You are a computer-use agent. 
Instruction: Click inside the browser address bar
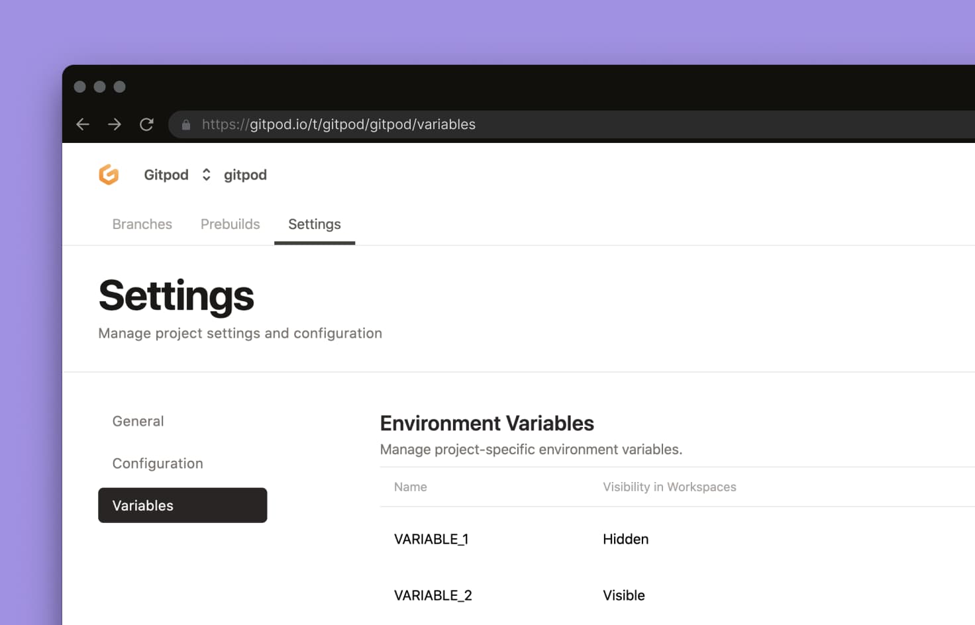tap(338, 124)
